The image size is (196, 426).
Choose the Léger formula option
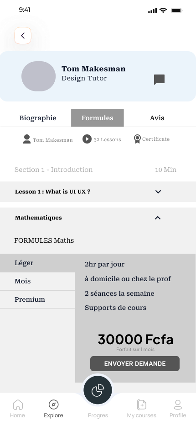coord(37,263)
